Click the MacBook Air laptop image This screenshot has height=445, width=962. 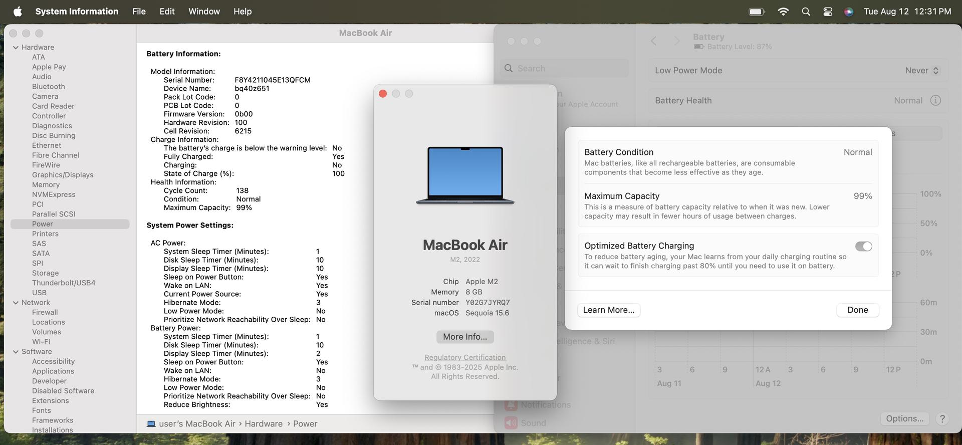[465, 175]
